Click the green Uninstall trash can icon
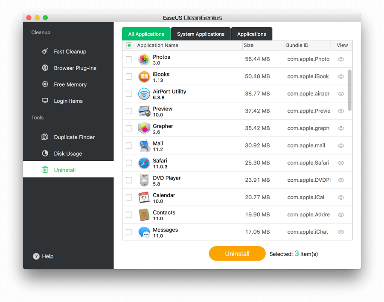This screenshot has height=302, width=384. [x=45, y=169]
